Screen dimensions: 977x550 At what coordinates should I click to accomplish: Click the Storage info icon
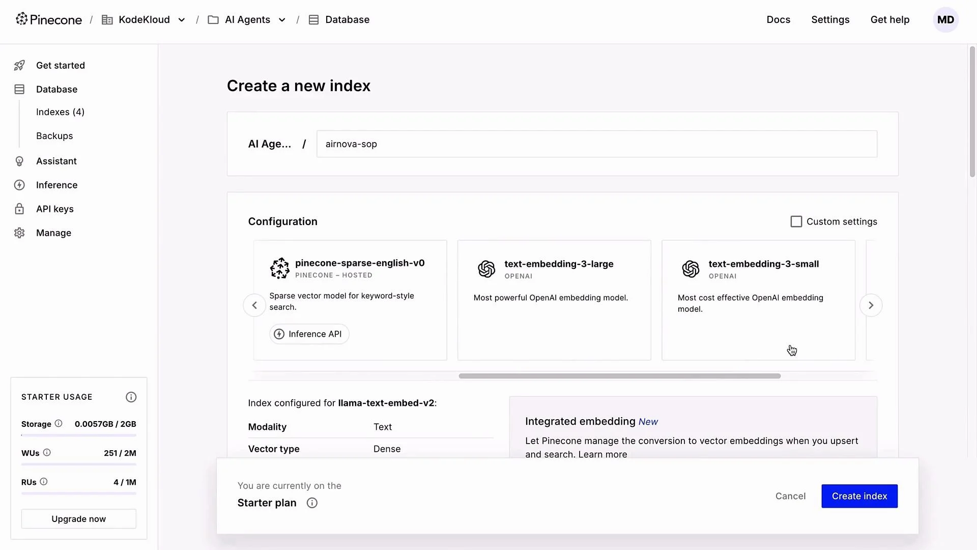pyautogui.click(x=59, y=423)
